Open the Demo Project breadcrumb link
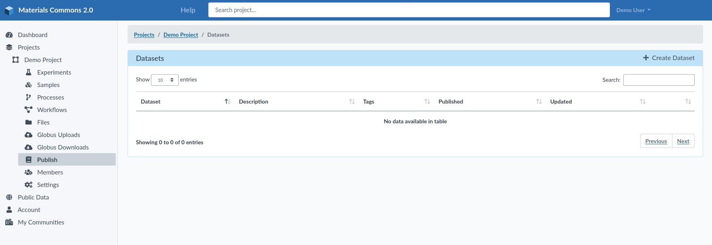This screenshot has height=245, width=712. coord(181,35)
